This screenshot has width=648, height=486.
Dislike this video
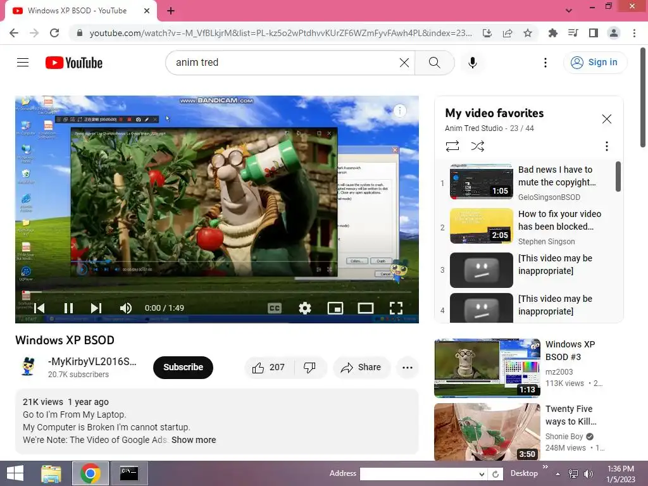click(x=309, y=367)
